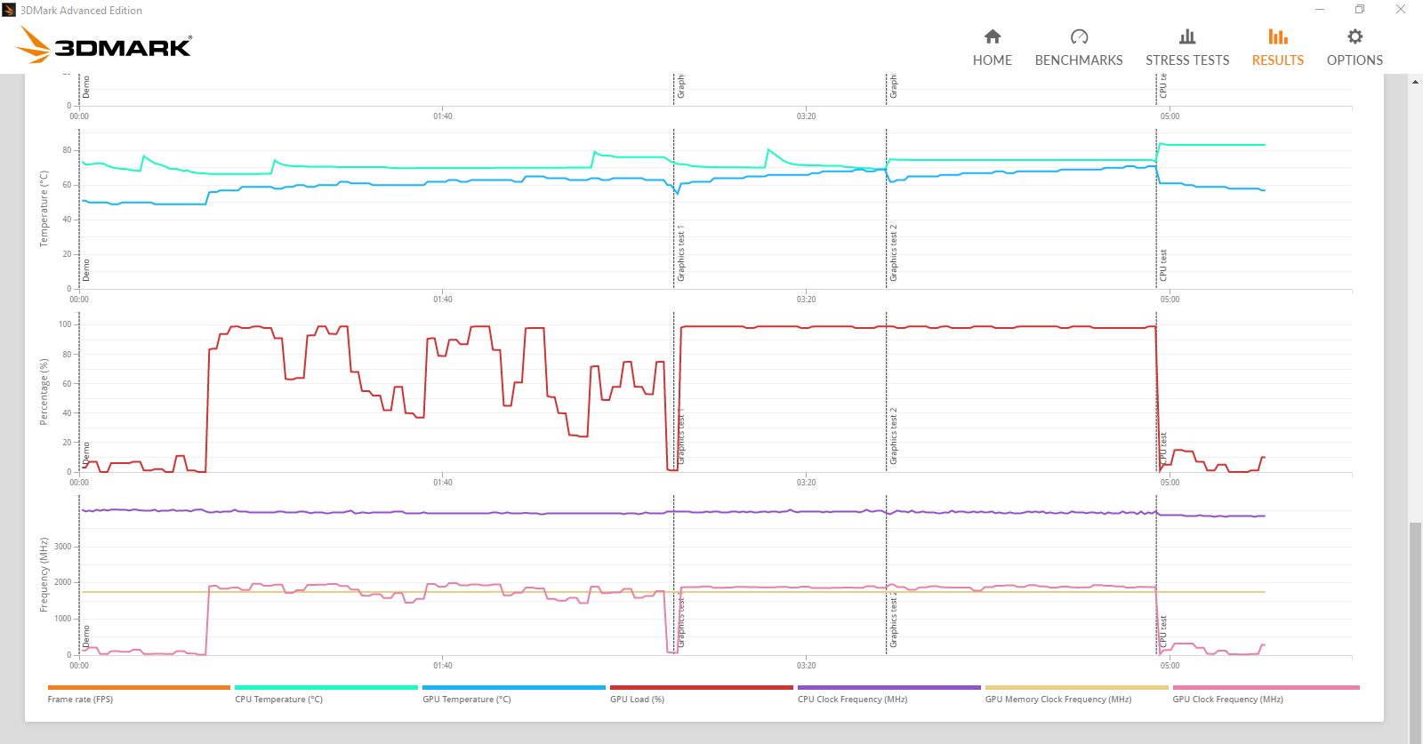Screen dimensions: 1423x744
Task: Toggle CPU Clock Frequency legend entry
Action: pos(852,700)
